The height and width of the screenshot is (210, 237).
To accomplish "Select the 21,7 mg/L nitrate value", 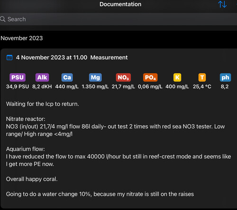I will [123, 87].
